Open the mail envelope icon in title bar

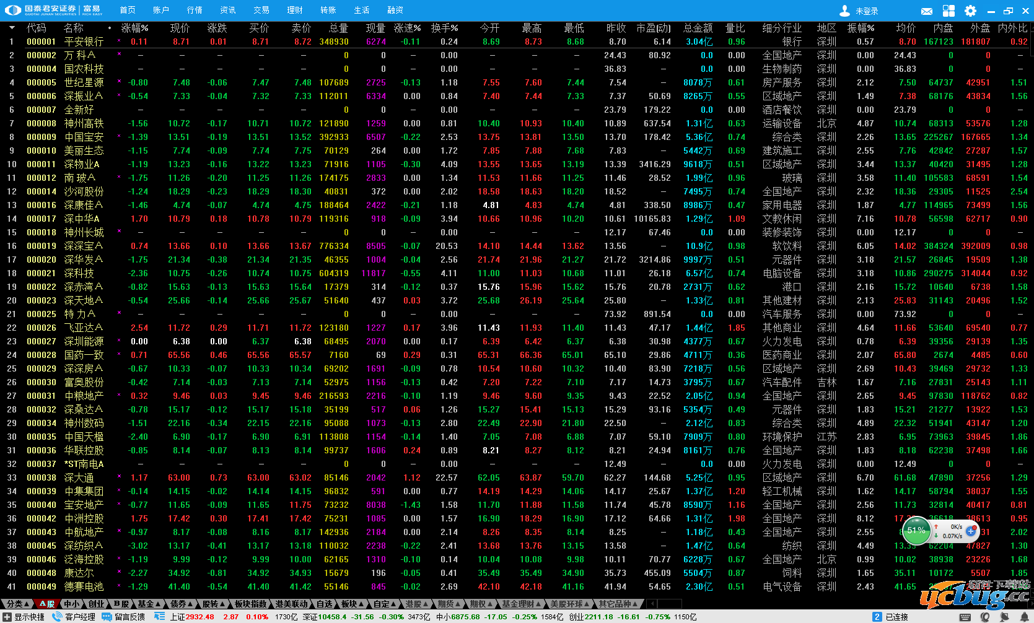pos(927,11)
